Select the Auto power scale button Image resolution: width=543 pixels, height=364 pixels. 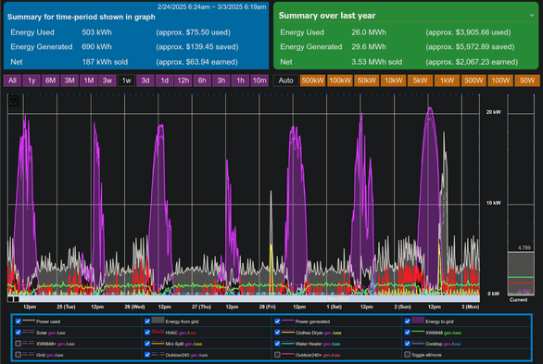point(285,81)
